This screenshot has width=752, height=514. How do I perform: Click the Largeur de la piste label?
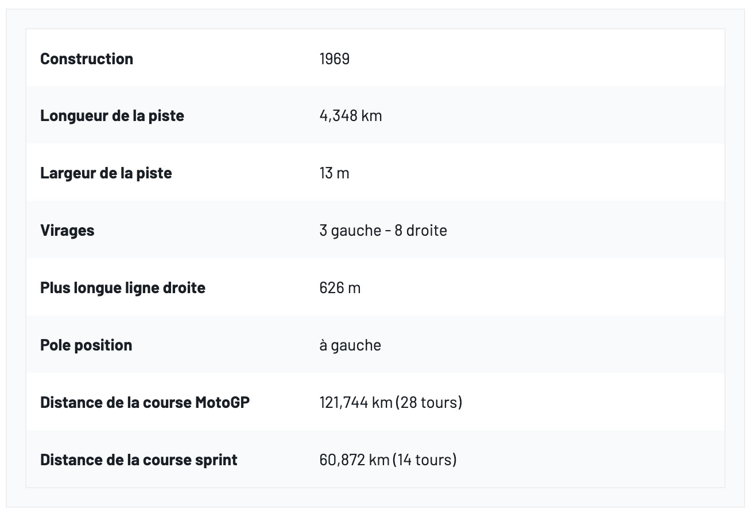106,173
